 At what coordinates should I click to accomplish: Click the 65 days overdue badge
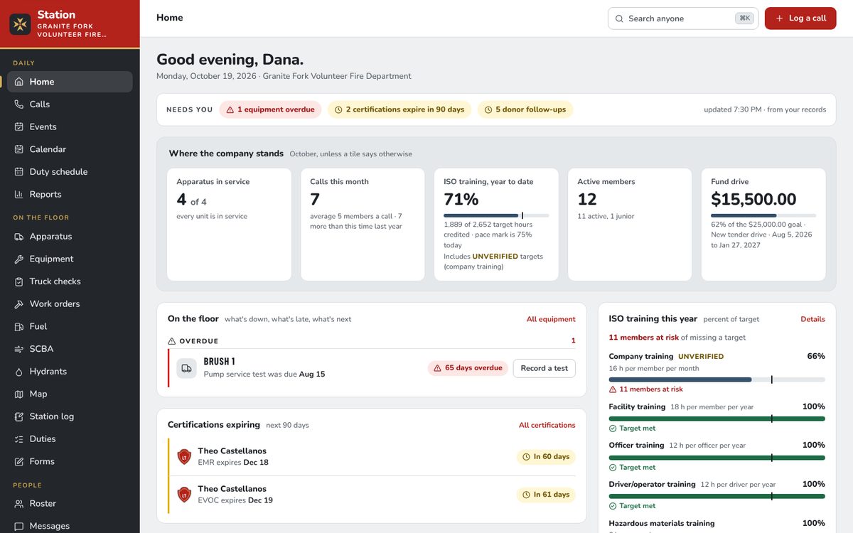(x=467, y=368)
